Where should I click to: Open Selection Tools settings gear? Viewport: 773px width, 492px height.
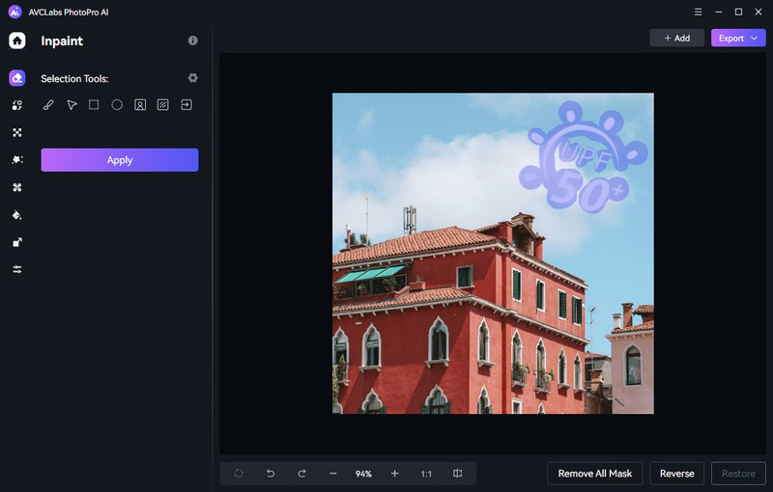point(192,78)
